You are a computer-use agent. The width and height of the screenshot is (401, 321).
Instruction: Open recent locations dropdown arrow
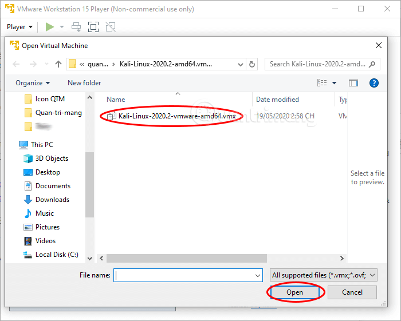(x=46, y=64)
